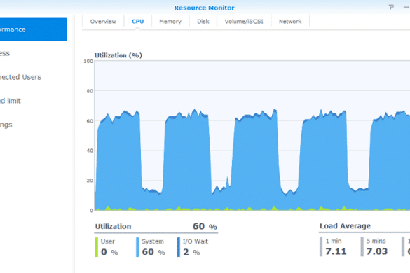Open the Network tab
The image size is (410, 273).
[x=290, y=22]
